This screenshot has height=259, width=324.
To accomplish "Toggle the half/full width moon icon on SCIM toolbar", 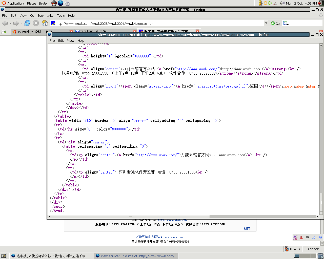I will [x=314, y=238].
